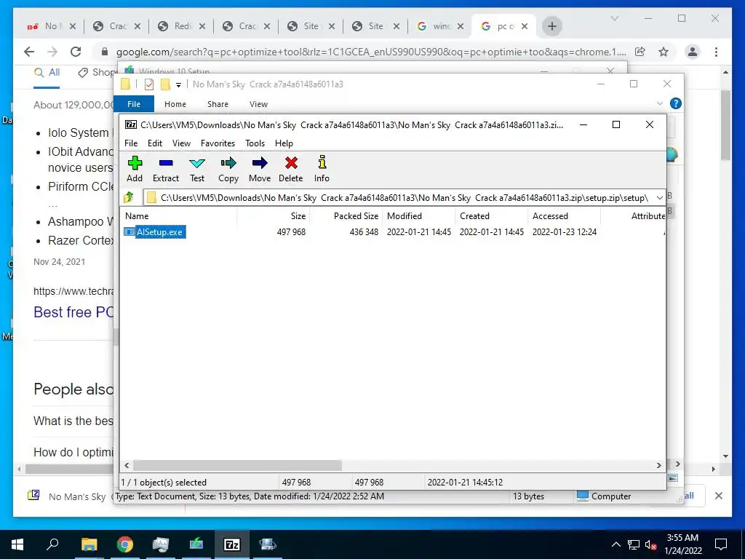Go back in Chrome
This screenshot has height=559, width=745.
click(29, 52)
